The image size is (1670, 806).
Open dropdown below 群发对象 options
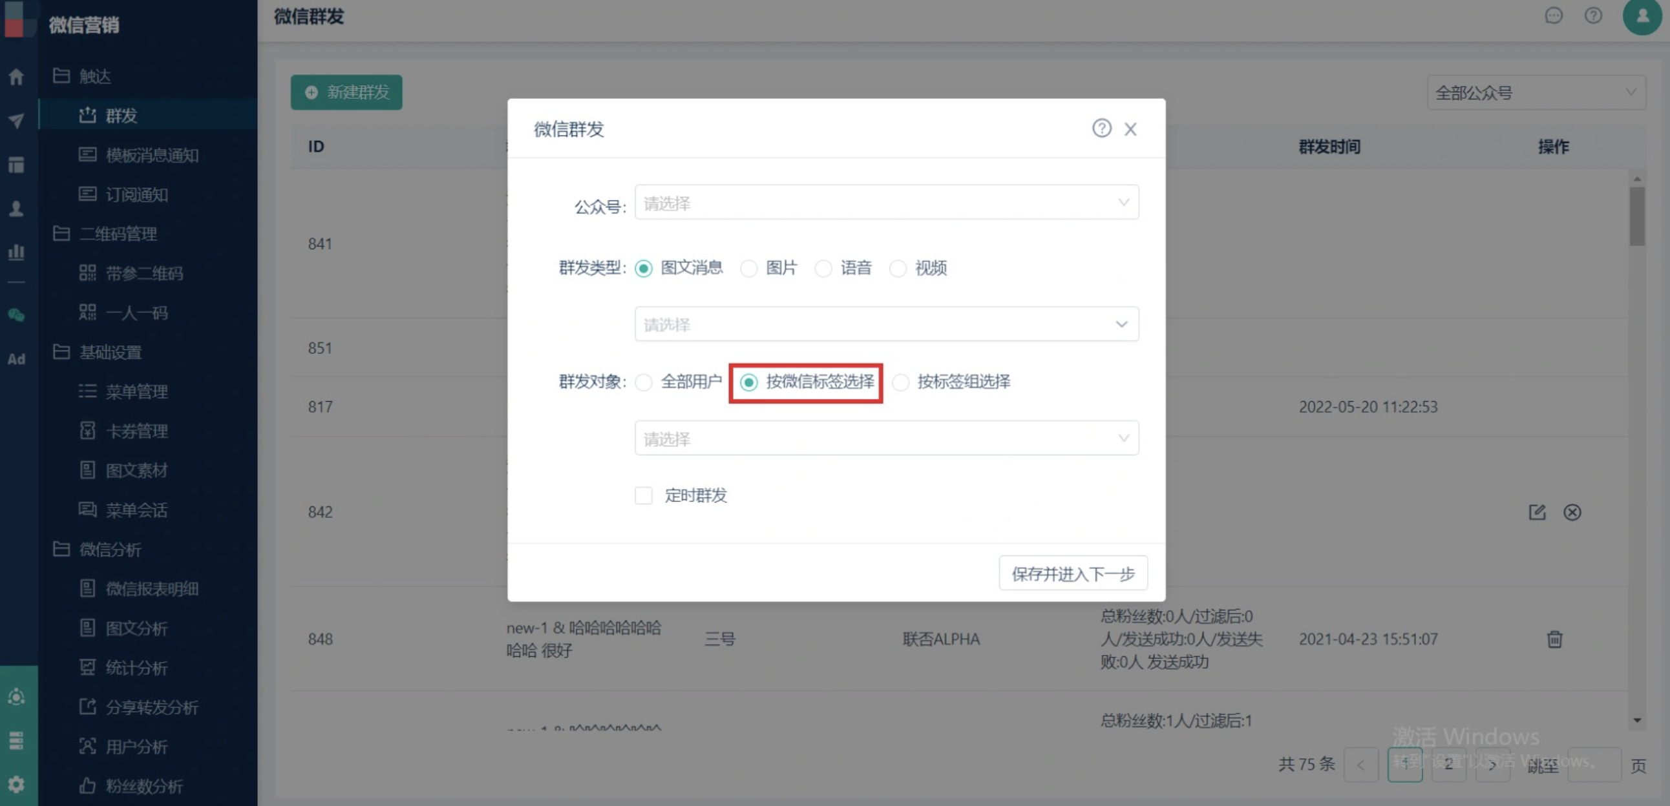(886, 438)
